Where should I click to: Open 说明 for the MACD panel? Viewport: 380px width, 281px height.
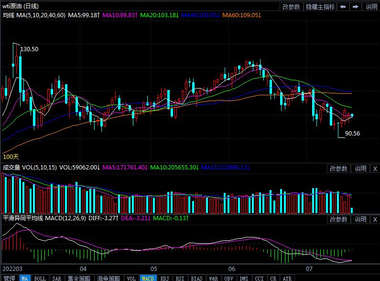(x=360, y=219)
